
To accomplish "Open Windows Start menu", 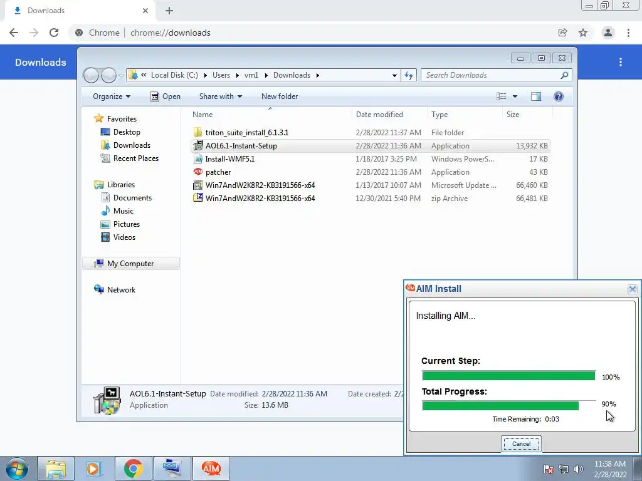I will (17, 469).
